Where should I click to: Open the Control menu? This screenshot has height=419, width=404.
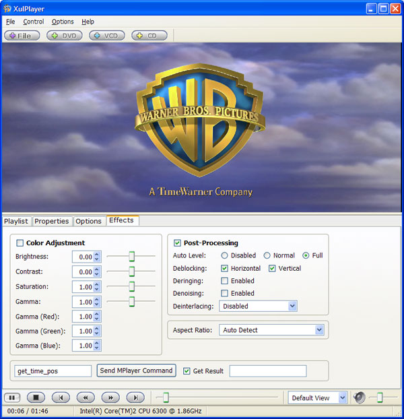pyautogui.click(x=34, y=22)
